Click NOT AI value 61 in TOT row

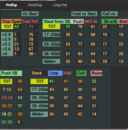(x=93, y=27)
